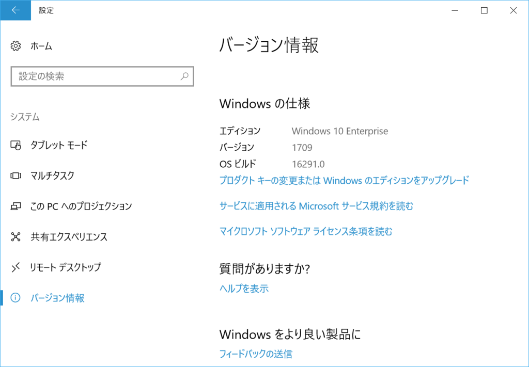Select version value 1709
The height and width of the screenshot is (367, 529).
pos(302,148)
